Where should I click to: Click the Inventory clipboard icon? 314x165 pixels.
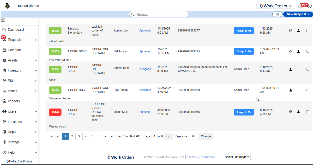tap(4, 70)
